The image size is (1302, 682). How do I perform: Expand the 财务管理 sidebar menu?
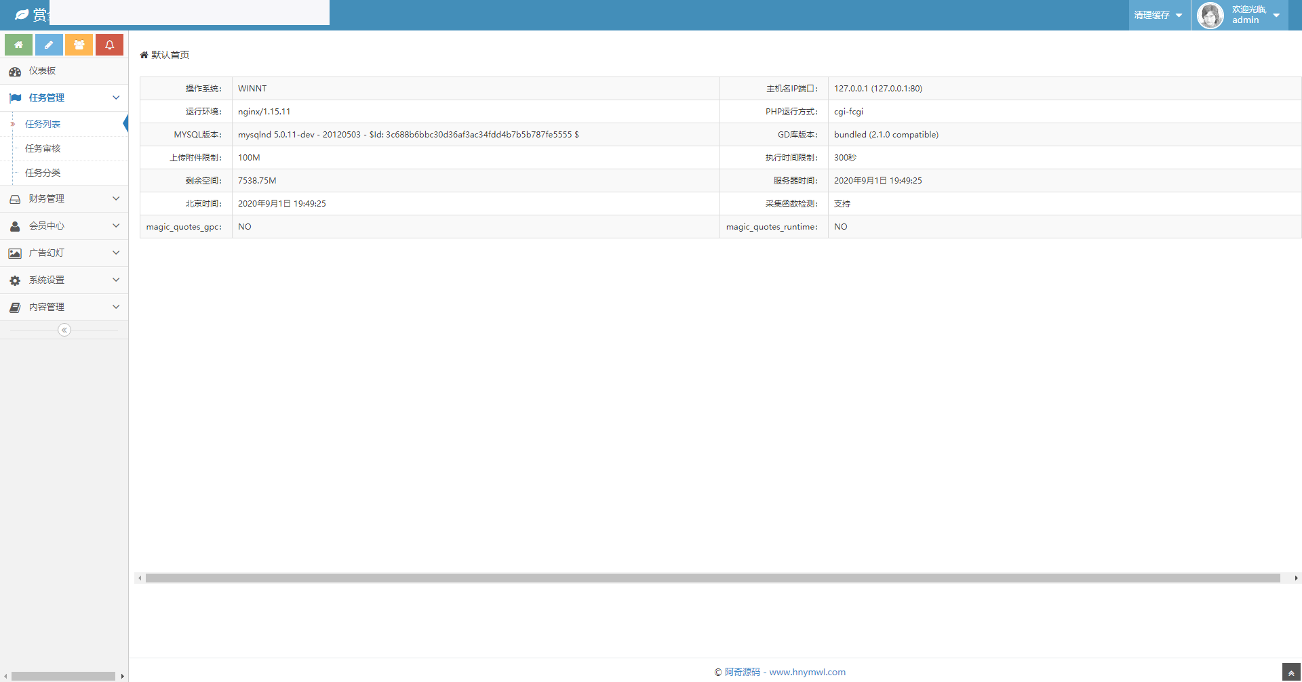pos(64,198)
